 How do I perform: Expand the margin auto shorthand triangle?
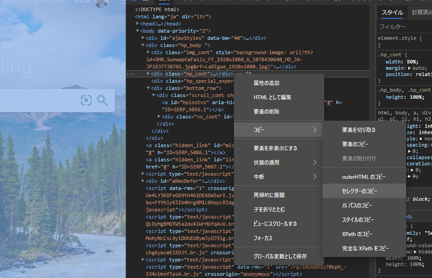[x=409, y=68]
